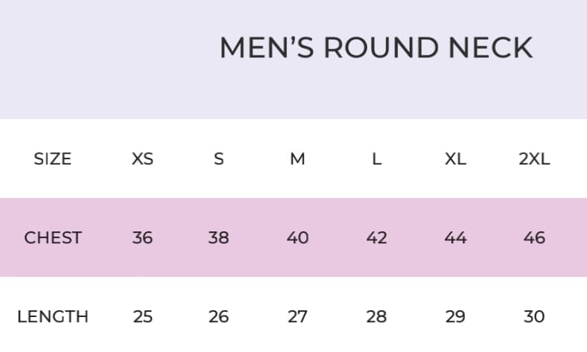
Task: Click the XS size column header
Action: 142,159
